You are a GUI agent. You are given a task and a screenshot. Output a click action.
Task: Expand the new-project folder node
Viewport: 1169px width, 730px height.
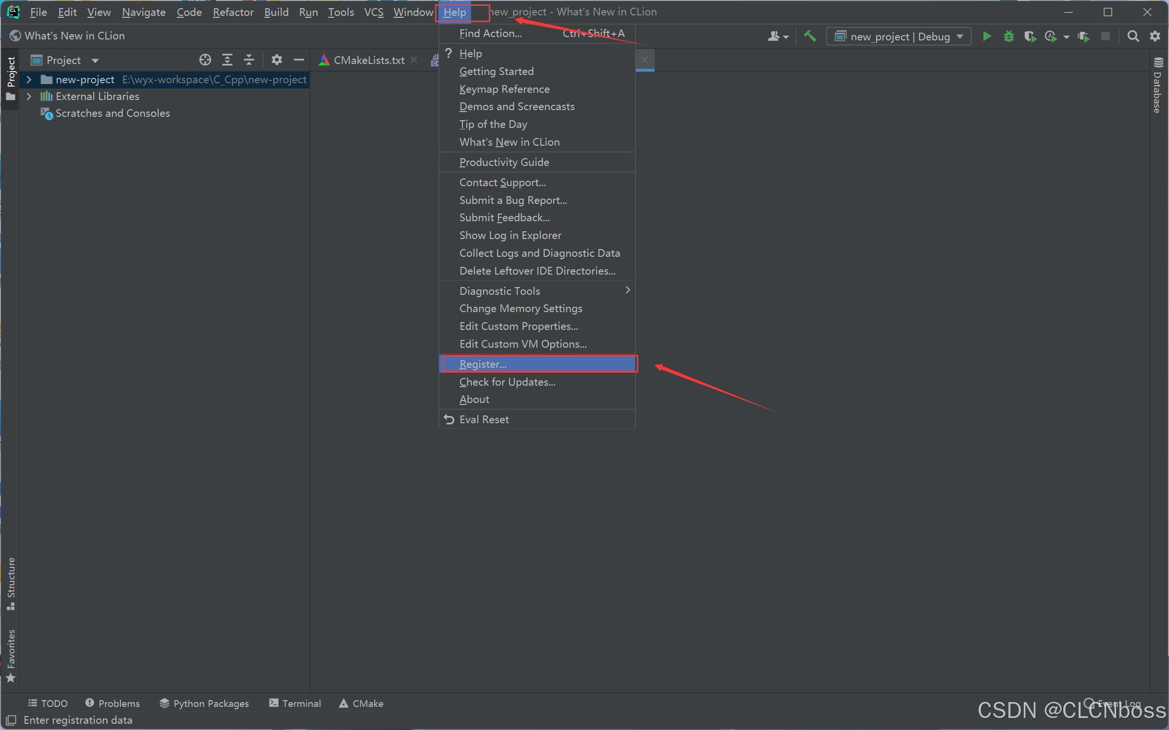point(29,80)
